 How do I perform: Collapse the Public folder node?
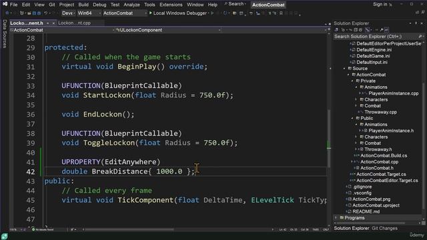point(352,118)
